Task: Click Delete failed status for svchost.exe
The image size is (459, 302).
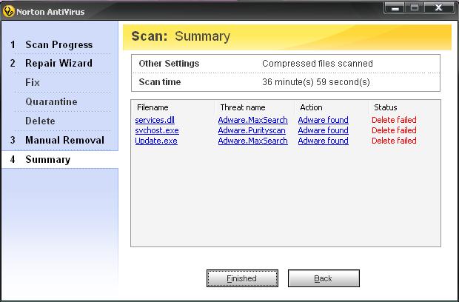Action: click(394, 130)
